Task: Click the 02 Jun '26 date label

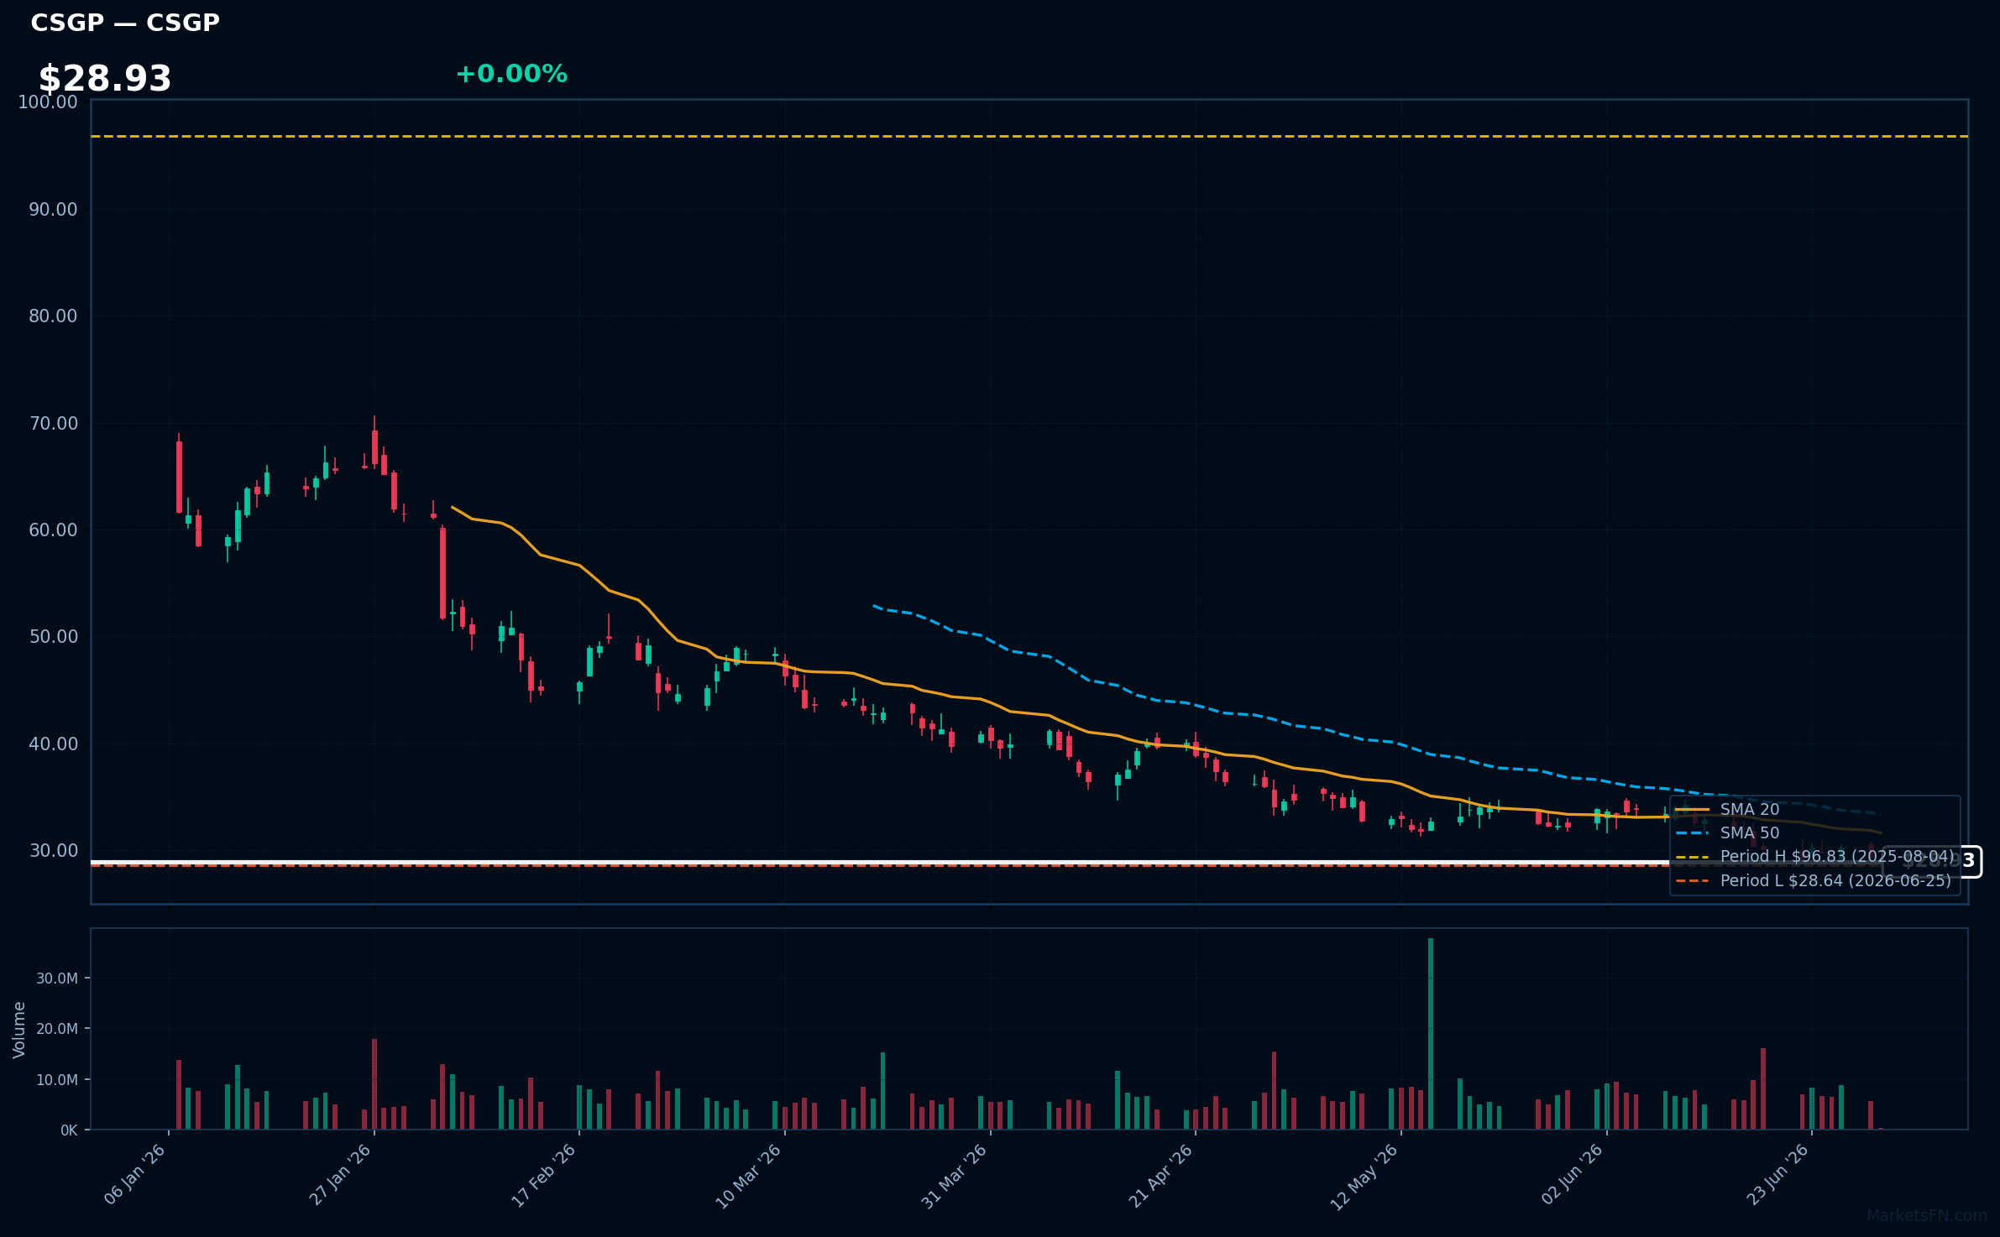Action: click(1572, 1174)
